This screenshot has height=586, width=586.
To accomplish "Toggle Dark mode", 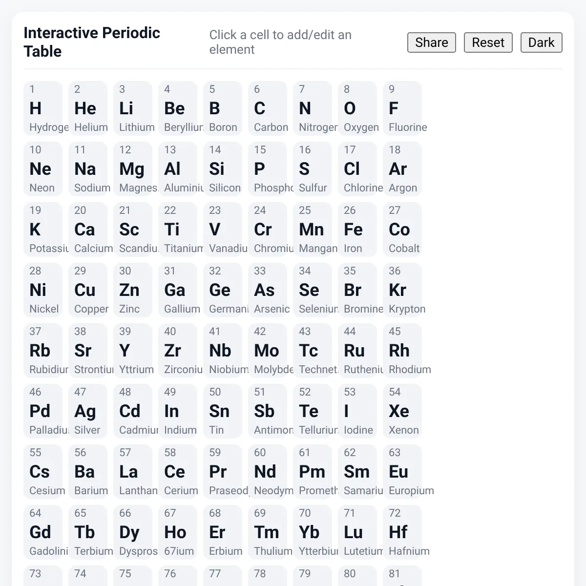I will (541, 42).
